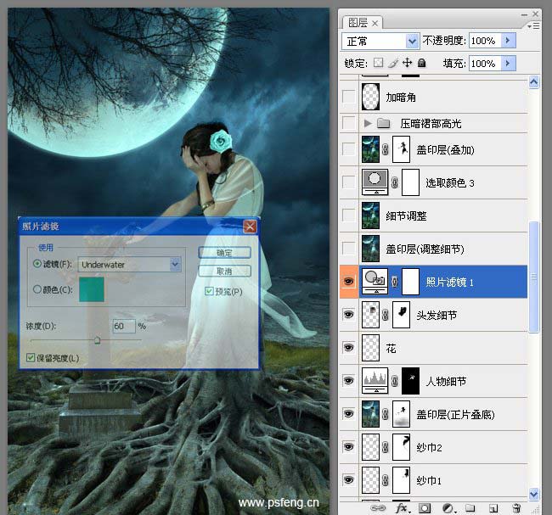Show the 选取颜色 3 layer
The width and height of the screenshot is (552, 515).
pos(349,182)
